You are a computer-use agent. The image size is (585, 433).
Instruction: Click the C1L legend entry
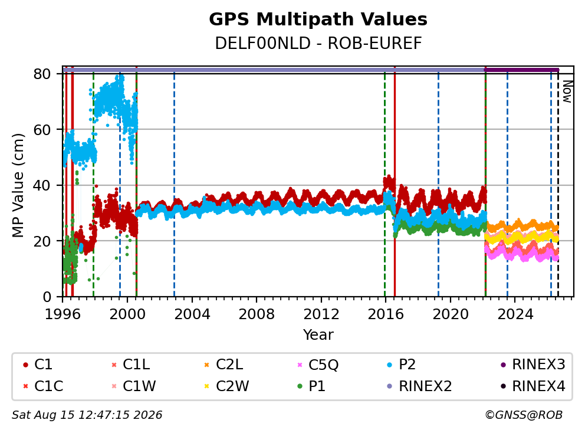coord(131,365)
